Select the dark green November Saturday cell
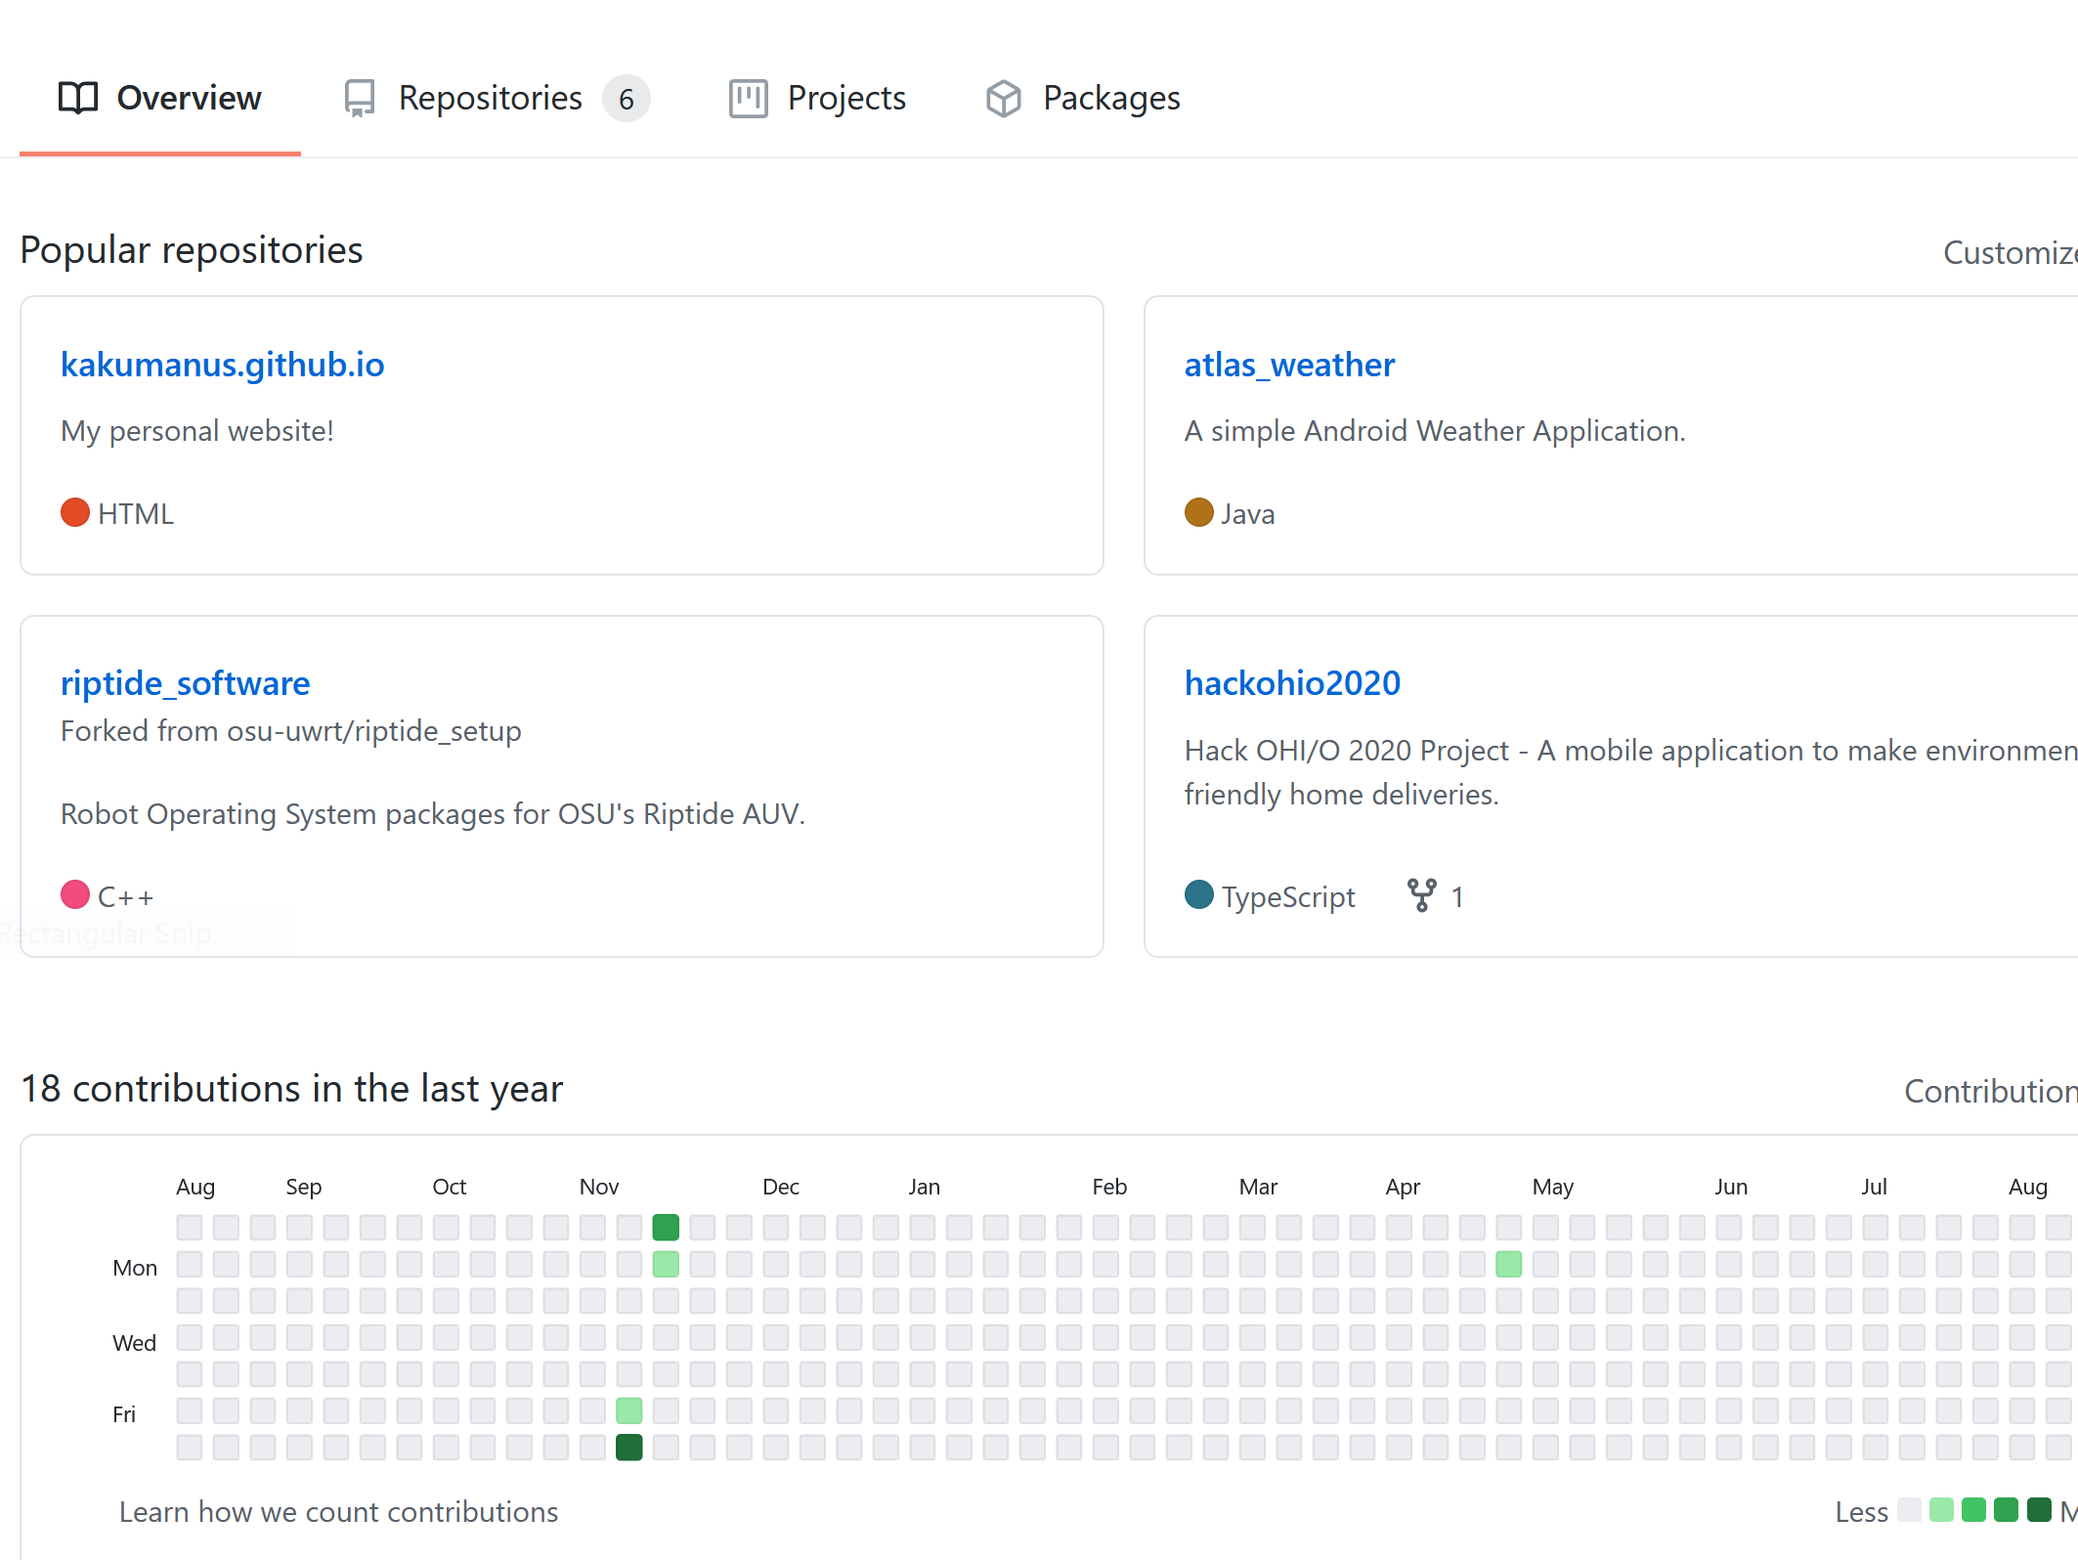Viewport: 2078px width, 1560px height. 629,1447
